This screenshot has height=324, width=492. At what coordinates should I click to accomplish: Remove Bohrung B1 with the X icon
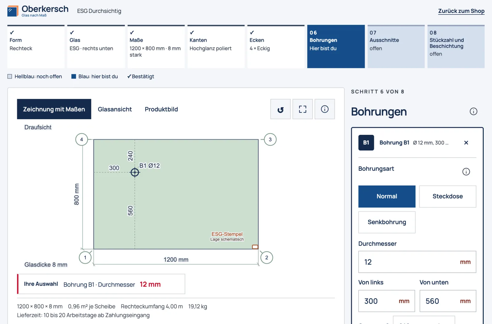tap(466, 142)
